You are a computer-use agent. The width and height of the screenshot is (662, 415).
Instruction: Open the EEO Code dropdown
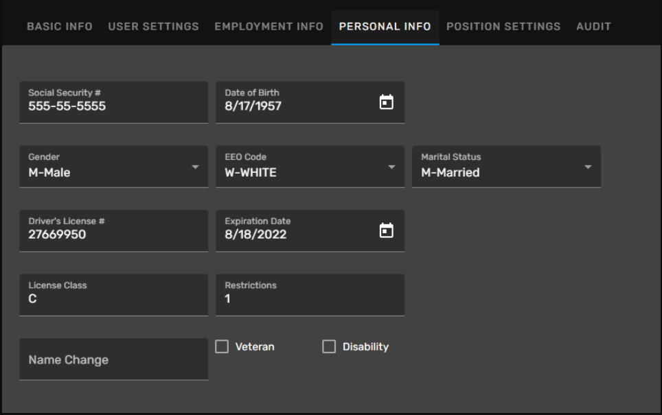click(310, 167)
